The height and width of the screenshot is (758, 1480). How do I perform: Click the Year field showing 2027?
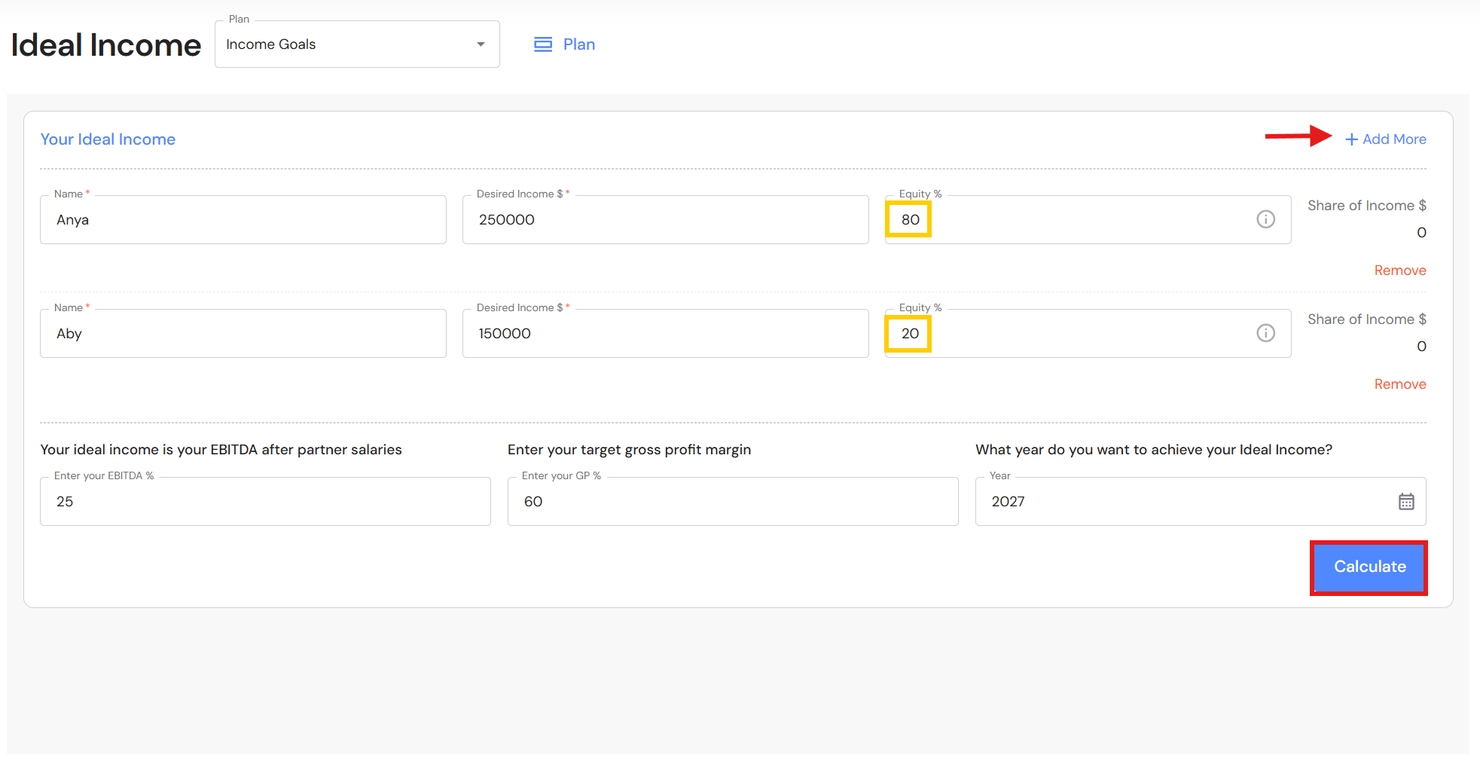tap(1182, 502)
